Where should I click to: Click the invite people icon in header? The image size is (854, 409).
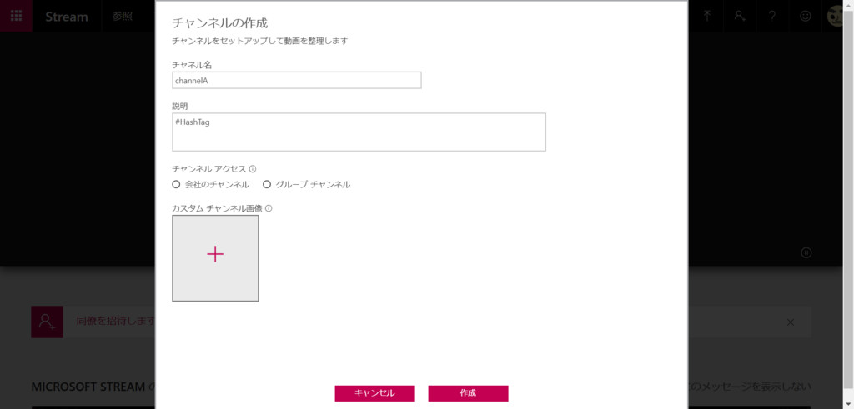[740, 16]
